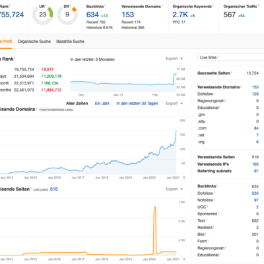Viewport: 264px width, 264px height.
Task: Click the 'In den letzten 3 Monaten' label
Action: pos(92,59)
